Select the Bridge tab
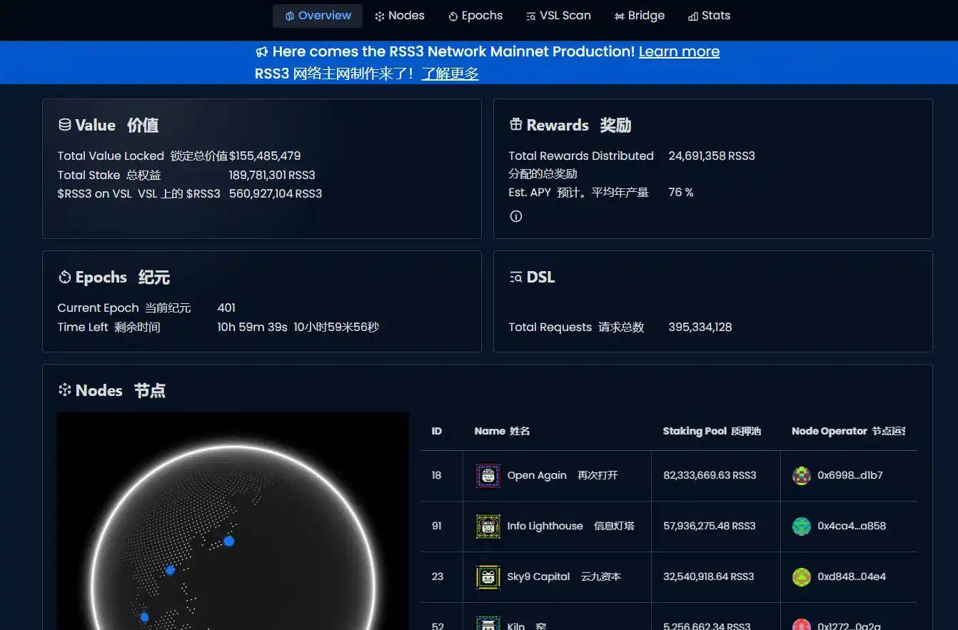Screen dimensions: 958x630 click(639, 16)
